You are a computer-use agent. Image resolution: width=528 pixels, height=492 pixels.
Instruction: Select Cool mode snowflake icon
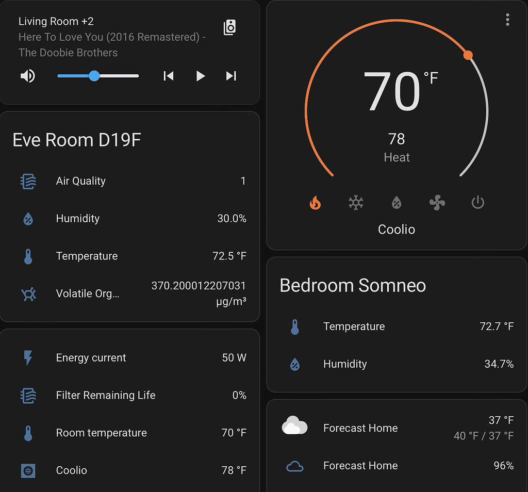point(356,202)
